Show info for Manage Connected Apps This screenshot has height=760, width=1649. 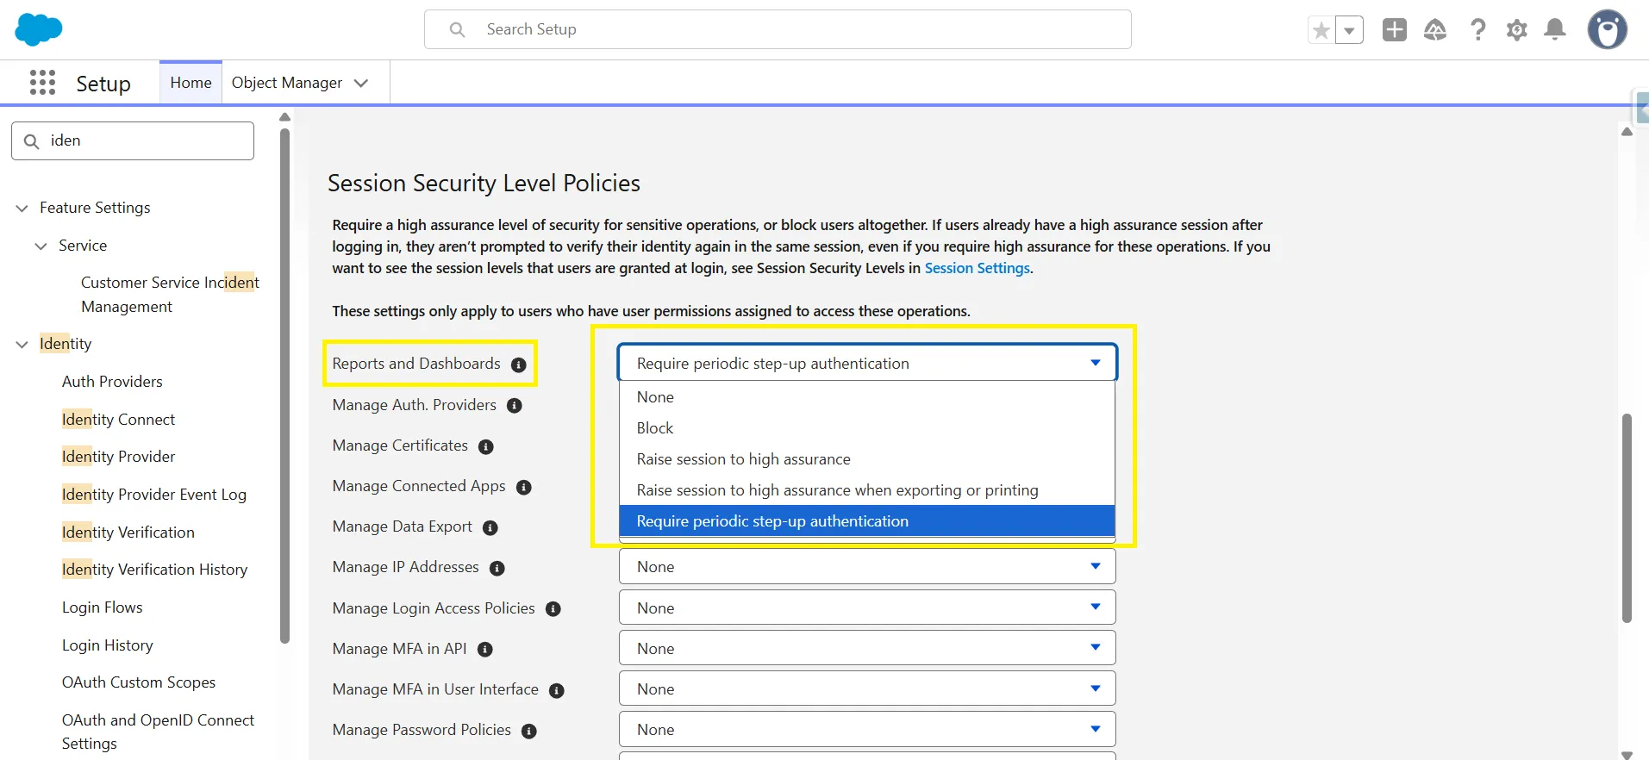524,487
